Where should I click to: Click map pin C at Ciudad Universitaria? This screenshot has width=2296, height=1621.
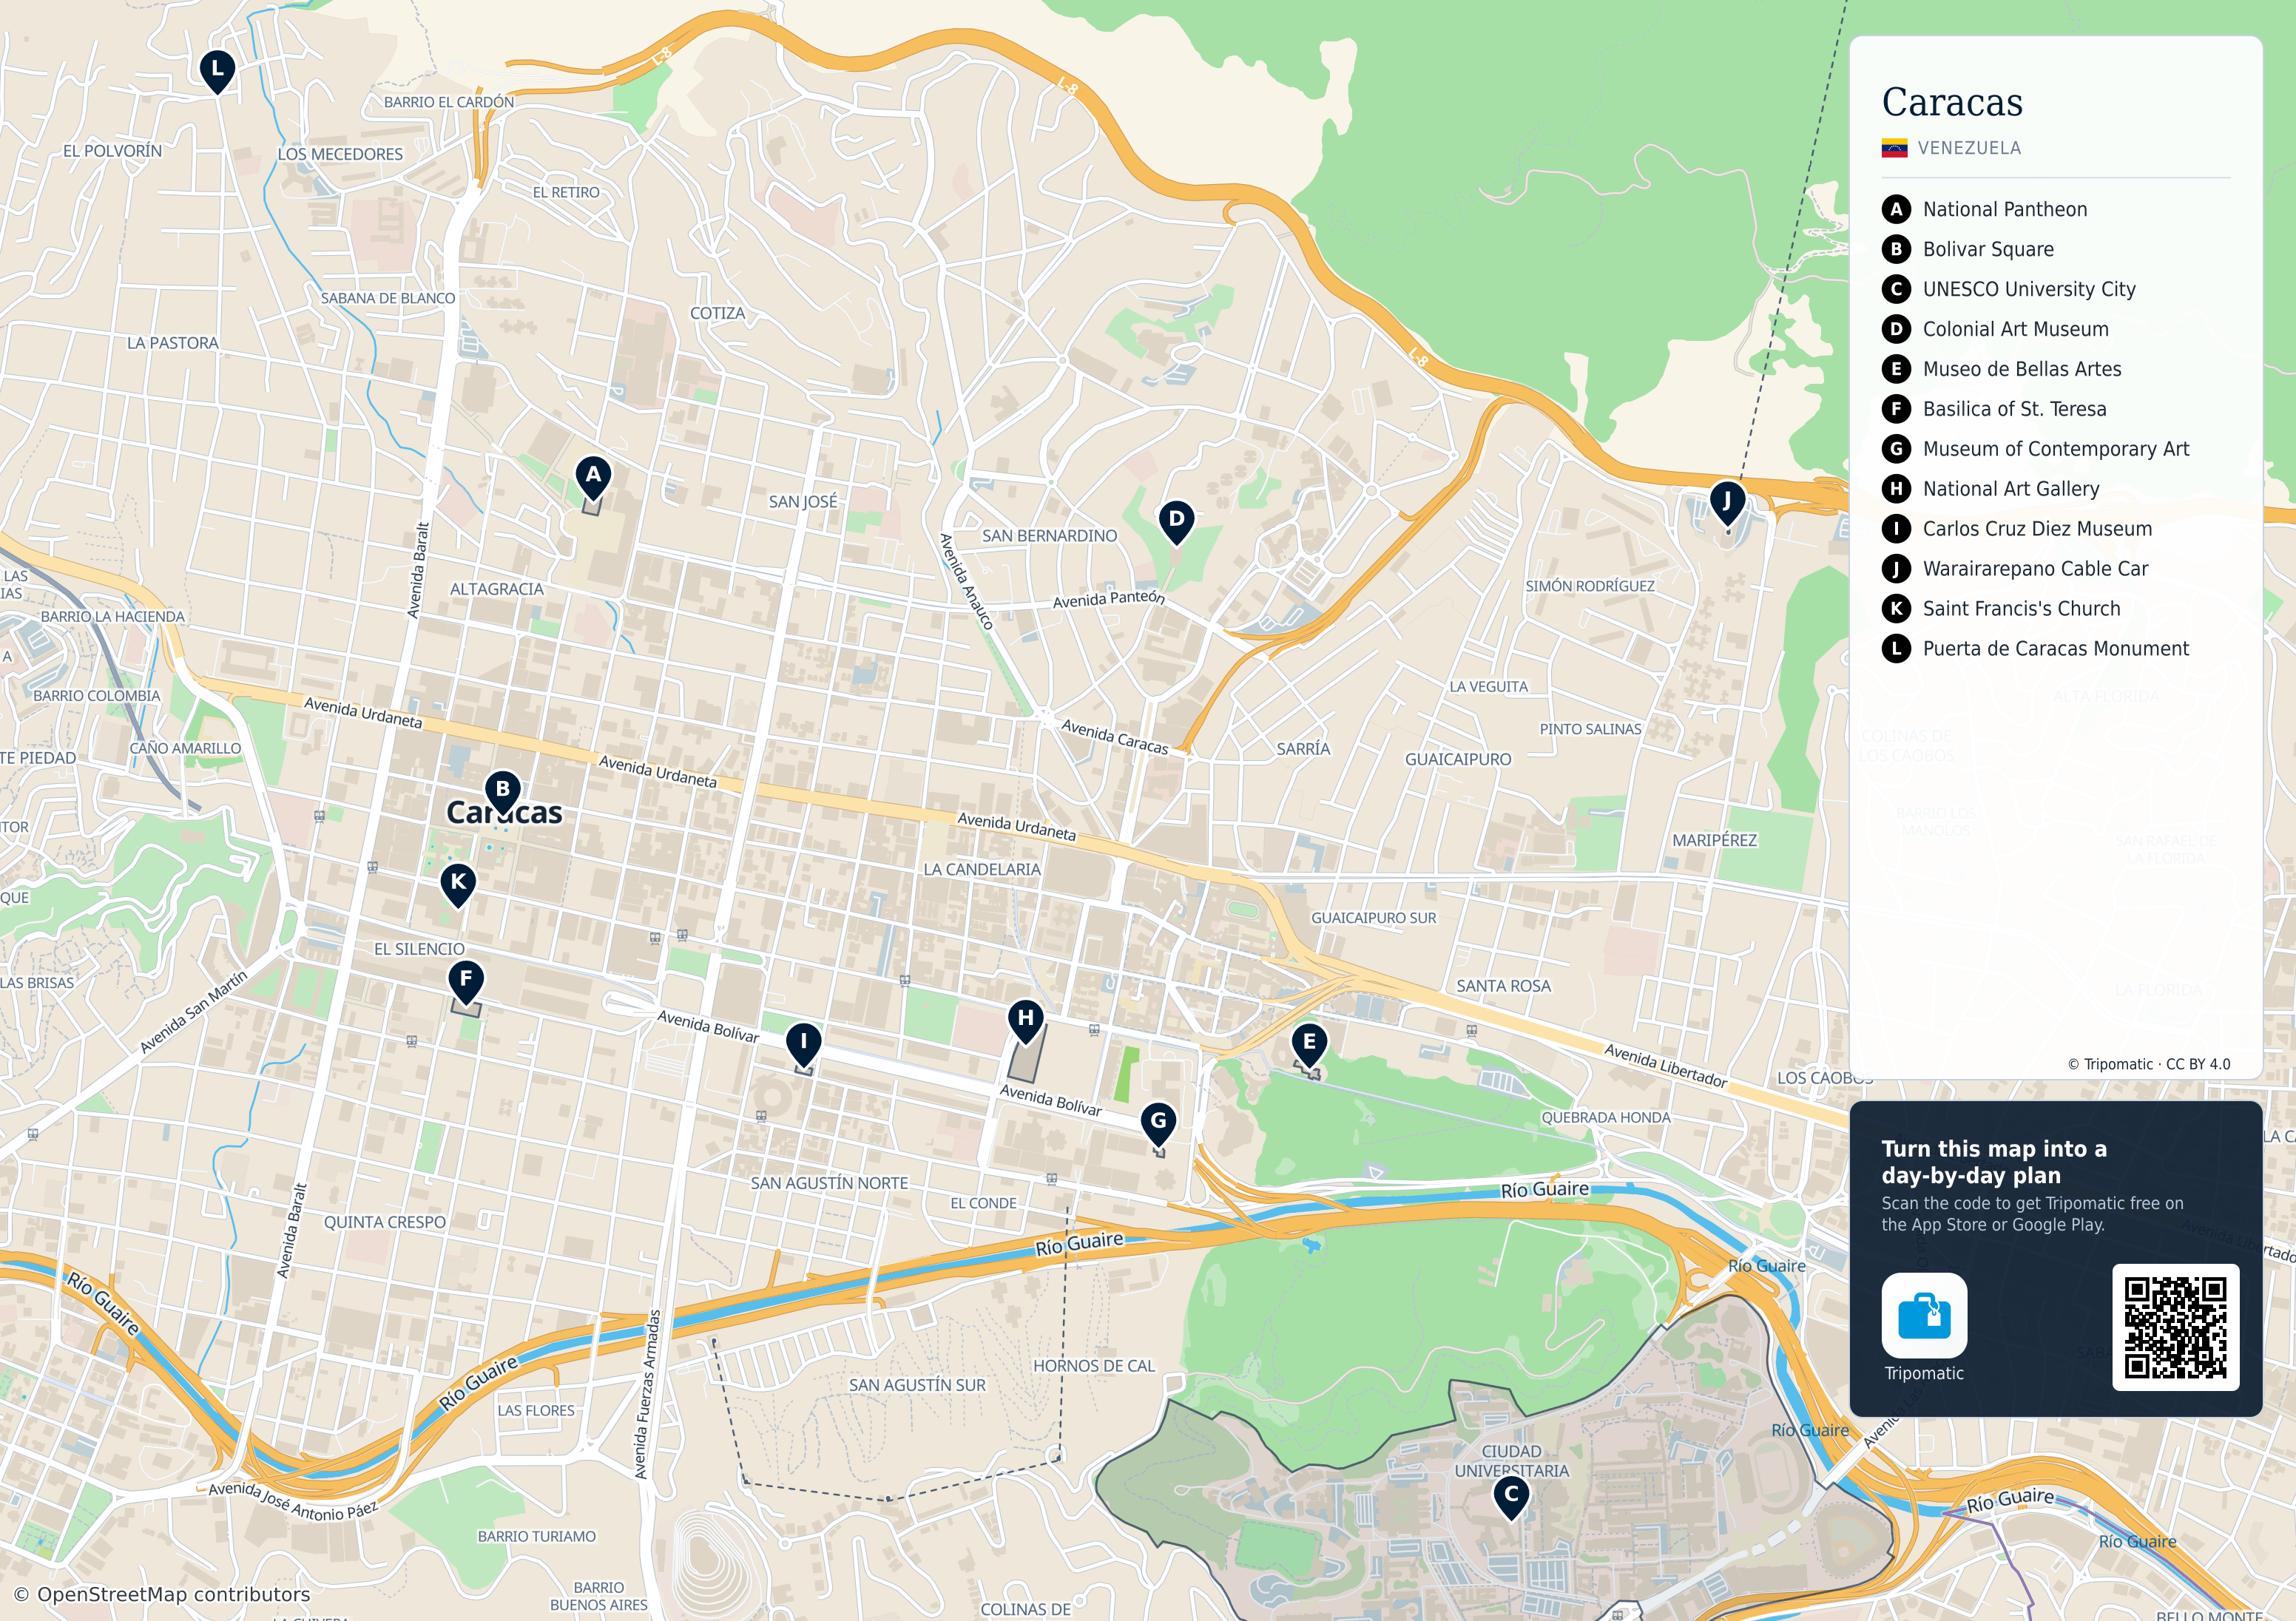coord(1511,1498)
